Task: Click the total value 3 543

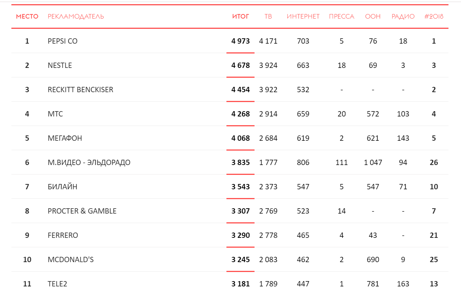Action: pyautogui.click(x=241, y=187)
